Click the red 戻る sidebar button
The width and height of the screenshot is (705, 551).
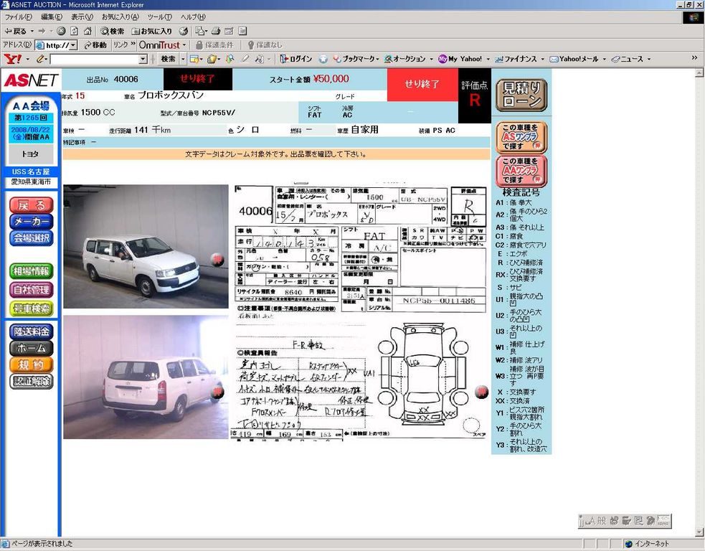point(32,205)
